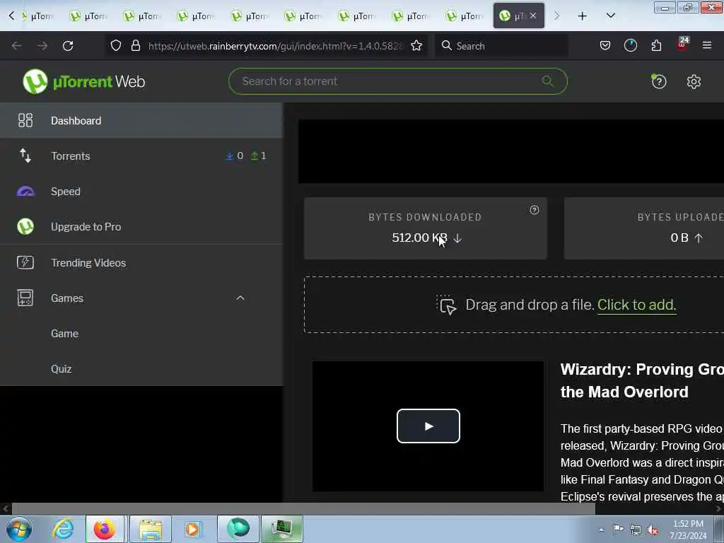
Task: Open the list all tabs dropdown
Action: pos(610,16)
